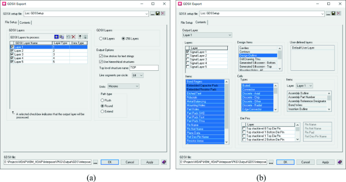Select Contents tab in dialog (b)
This screenshot has height=182, width=346.
(x=201, y=22)
